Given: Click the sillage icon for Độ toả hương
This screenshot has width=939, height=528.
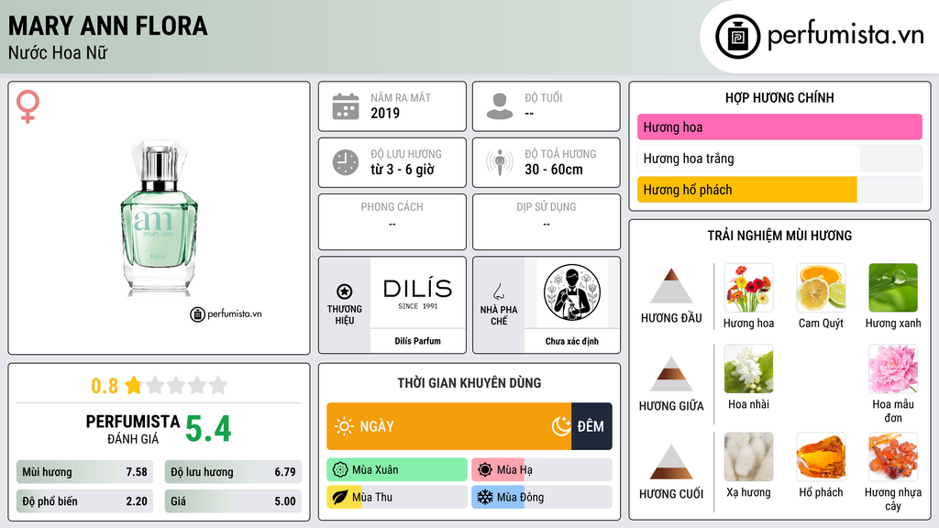Looking at the screenshot, I should 500,162.
